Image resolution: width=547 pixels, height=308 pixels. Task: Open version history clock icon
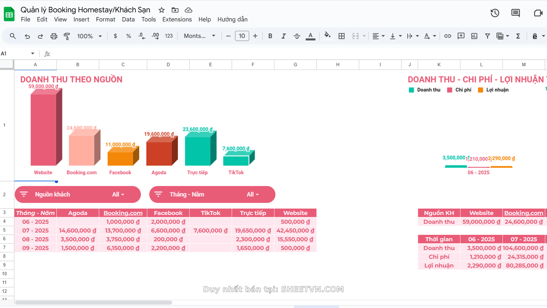(495, 13)
